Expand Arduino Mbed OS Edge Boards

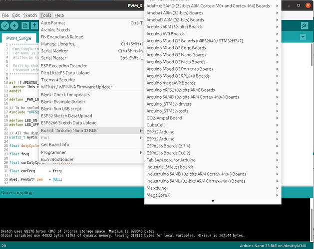click(213, 48)
